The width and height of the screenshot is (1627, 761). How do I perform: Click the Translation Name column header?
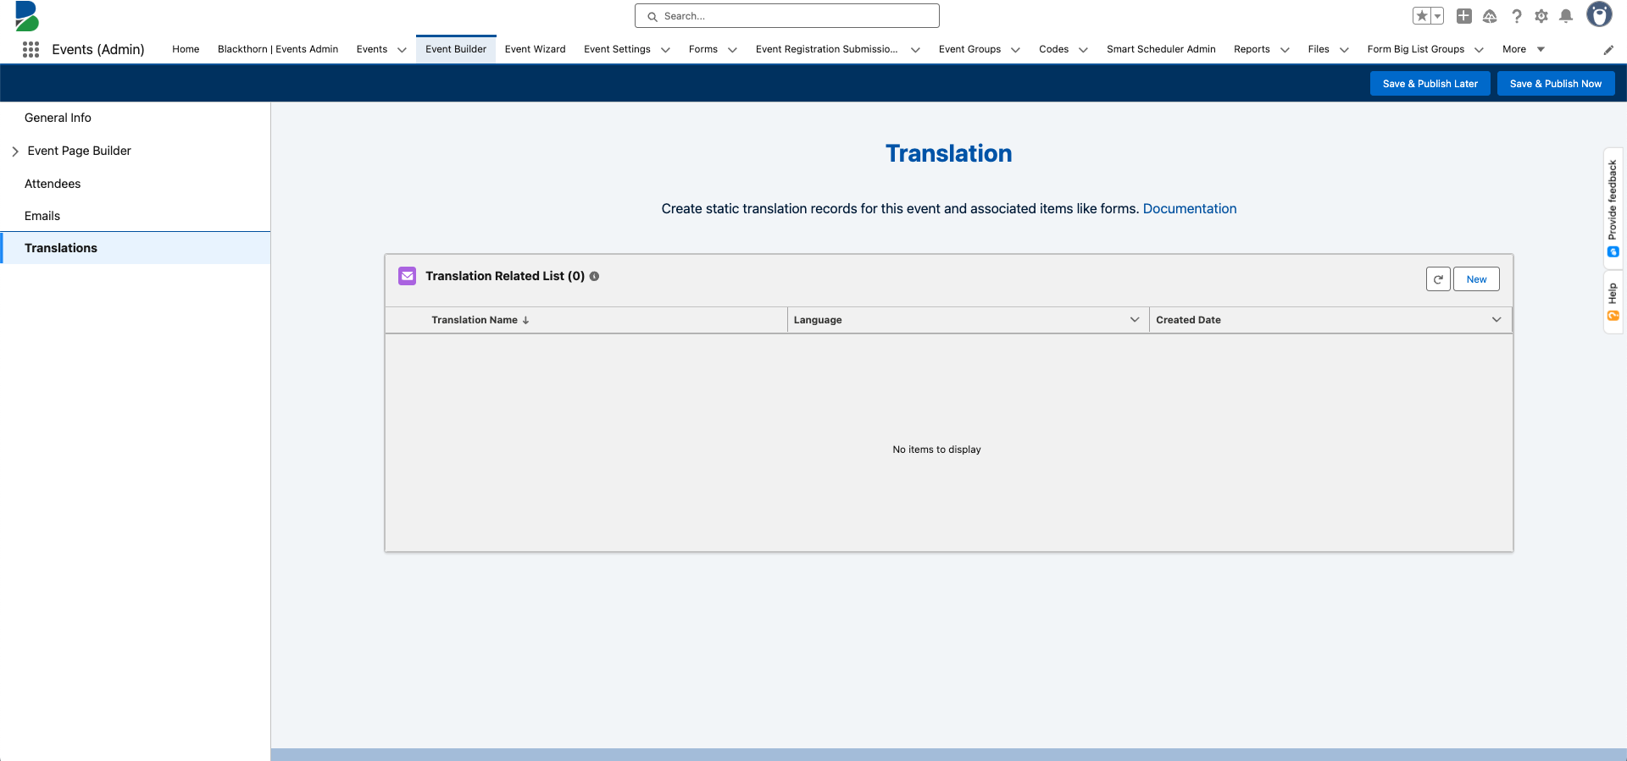(475, 320)
